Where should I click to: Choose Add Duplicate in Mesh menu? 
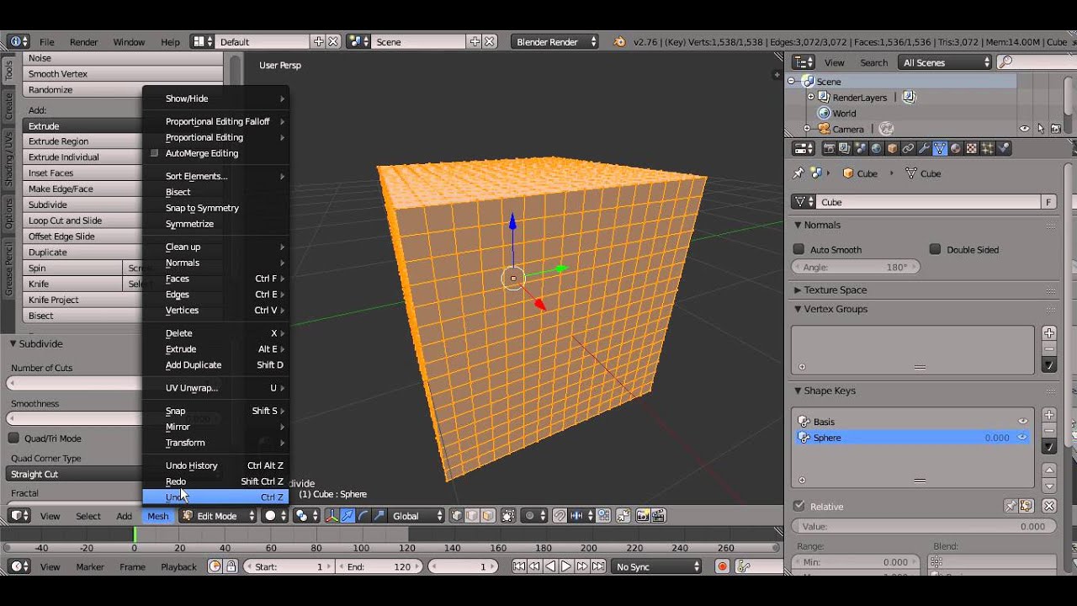(215, 364)
